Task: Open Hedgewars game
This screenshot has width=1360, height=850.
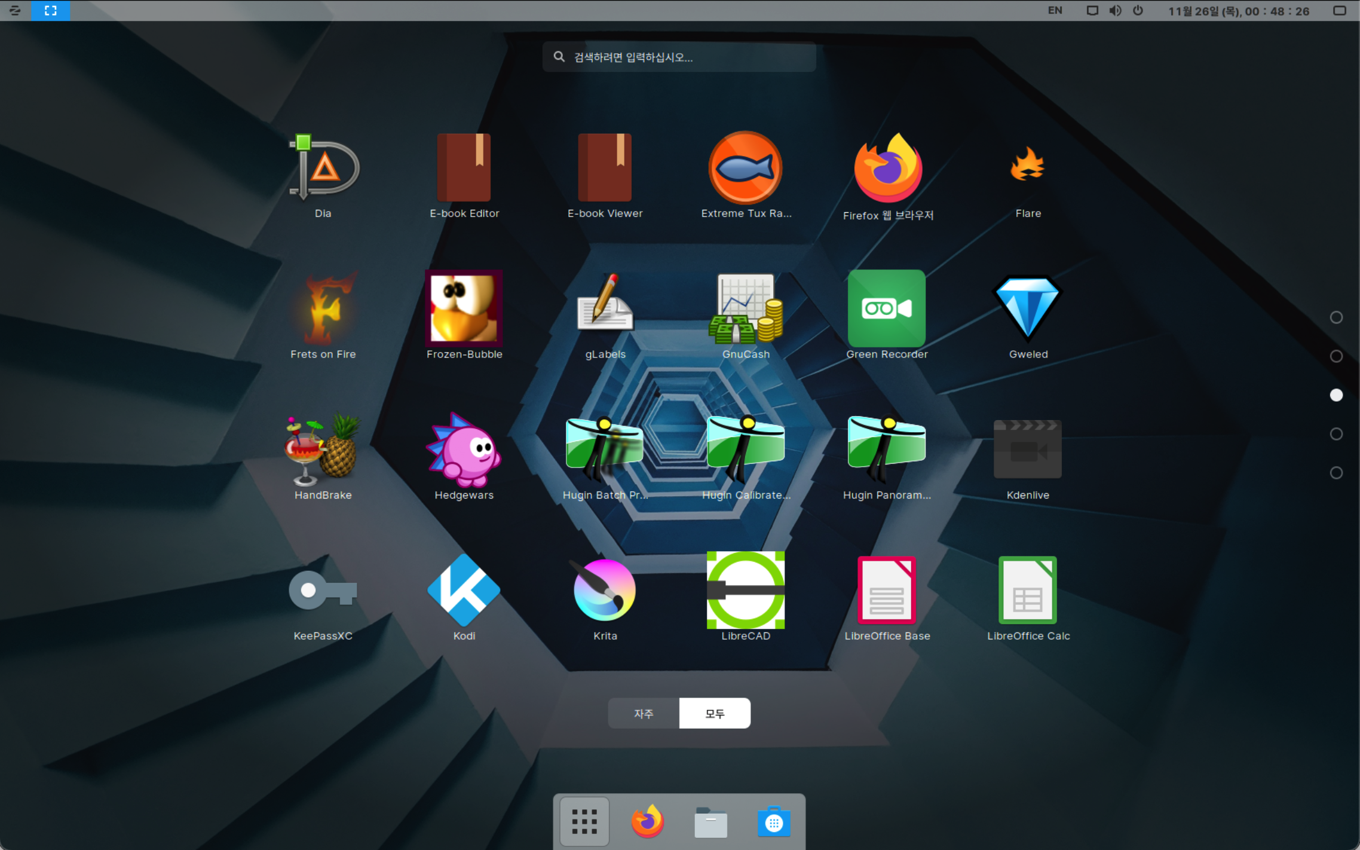Action: 464,457
